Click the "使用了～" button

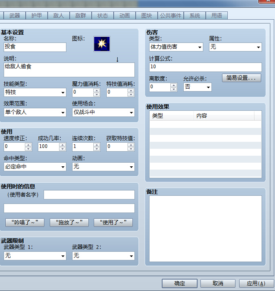coord(113,222)
